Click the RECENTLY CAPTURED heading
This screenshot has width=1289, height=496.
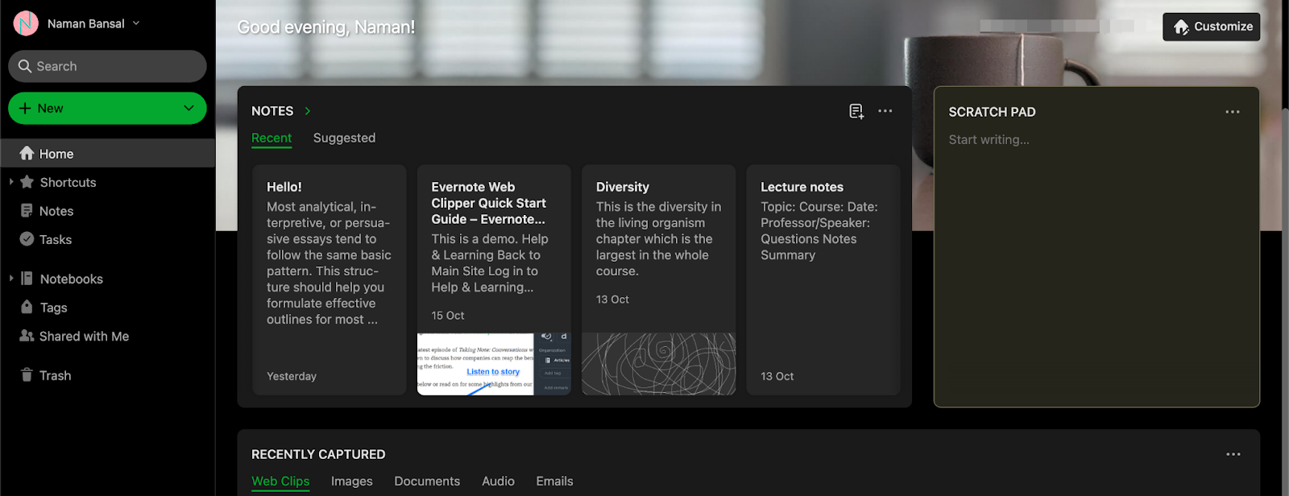[318, 454]
